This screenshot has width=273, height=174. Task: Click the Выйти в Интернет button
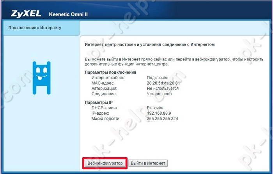pyautogui.click(x=148, y=163)
